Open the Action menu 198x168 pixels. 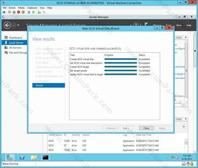pos(12,8)
